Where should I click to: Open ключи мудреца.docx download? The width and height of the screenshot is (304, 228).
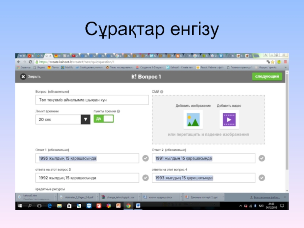(161, 197)
